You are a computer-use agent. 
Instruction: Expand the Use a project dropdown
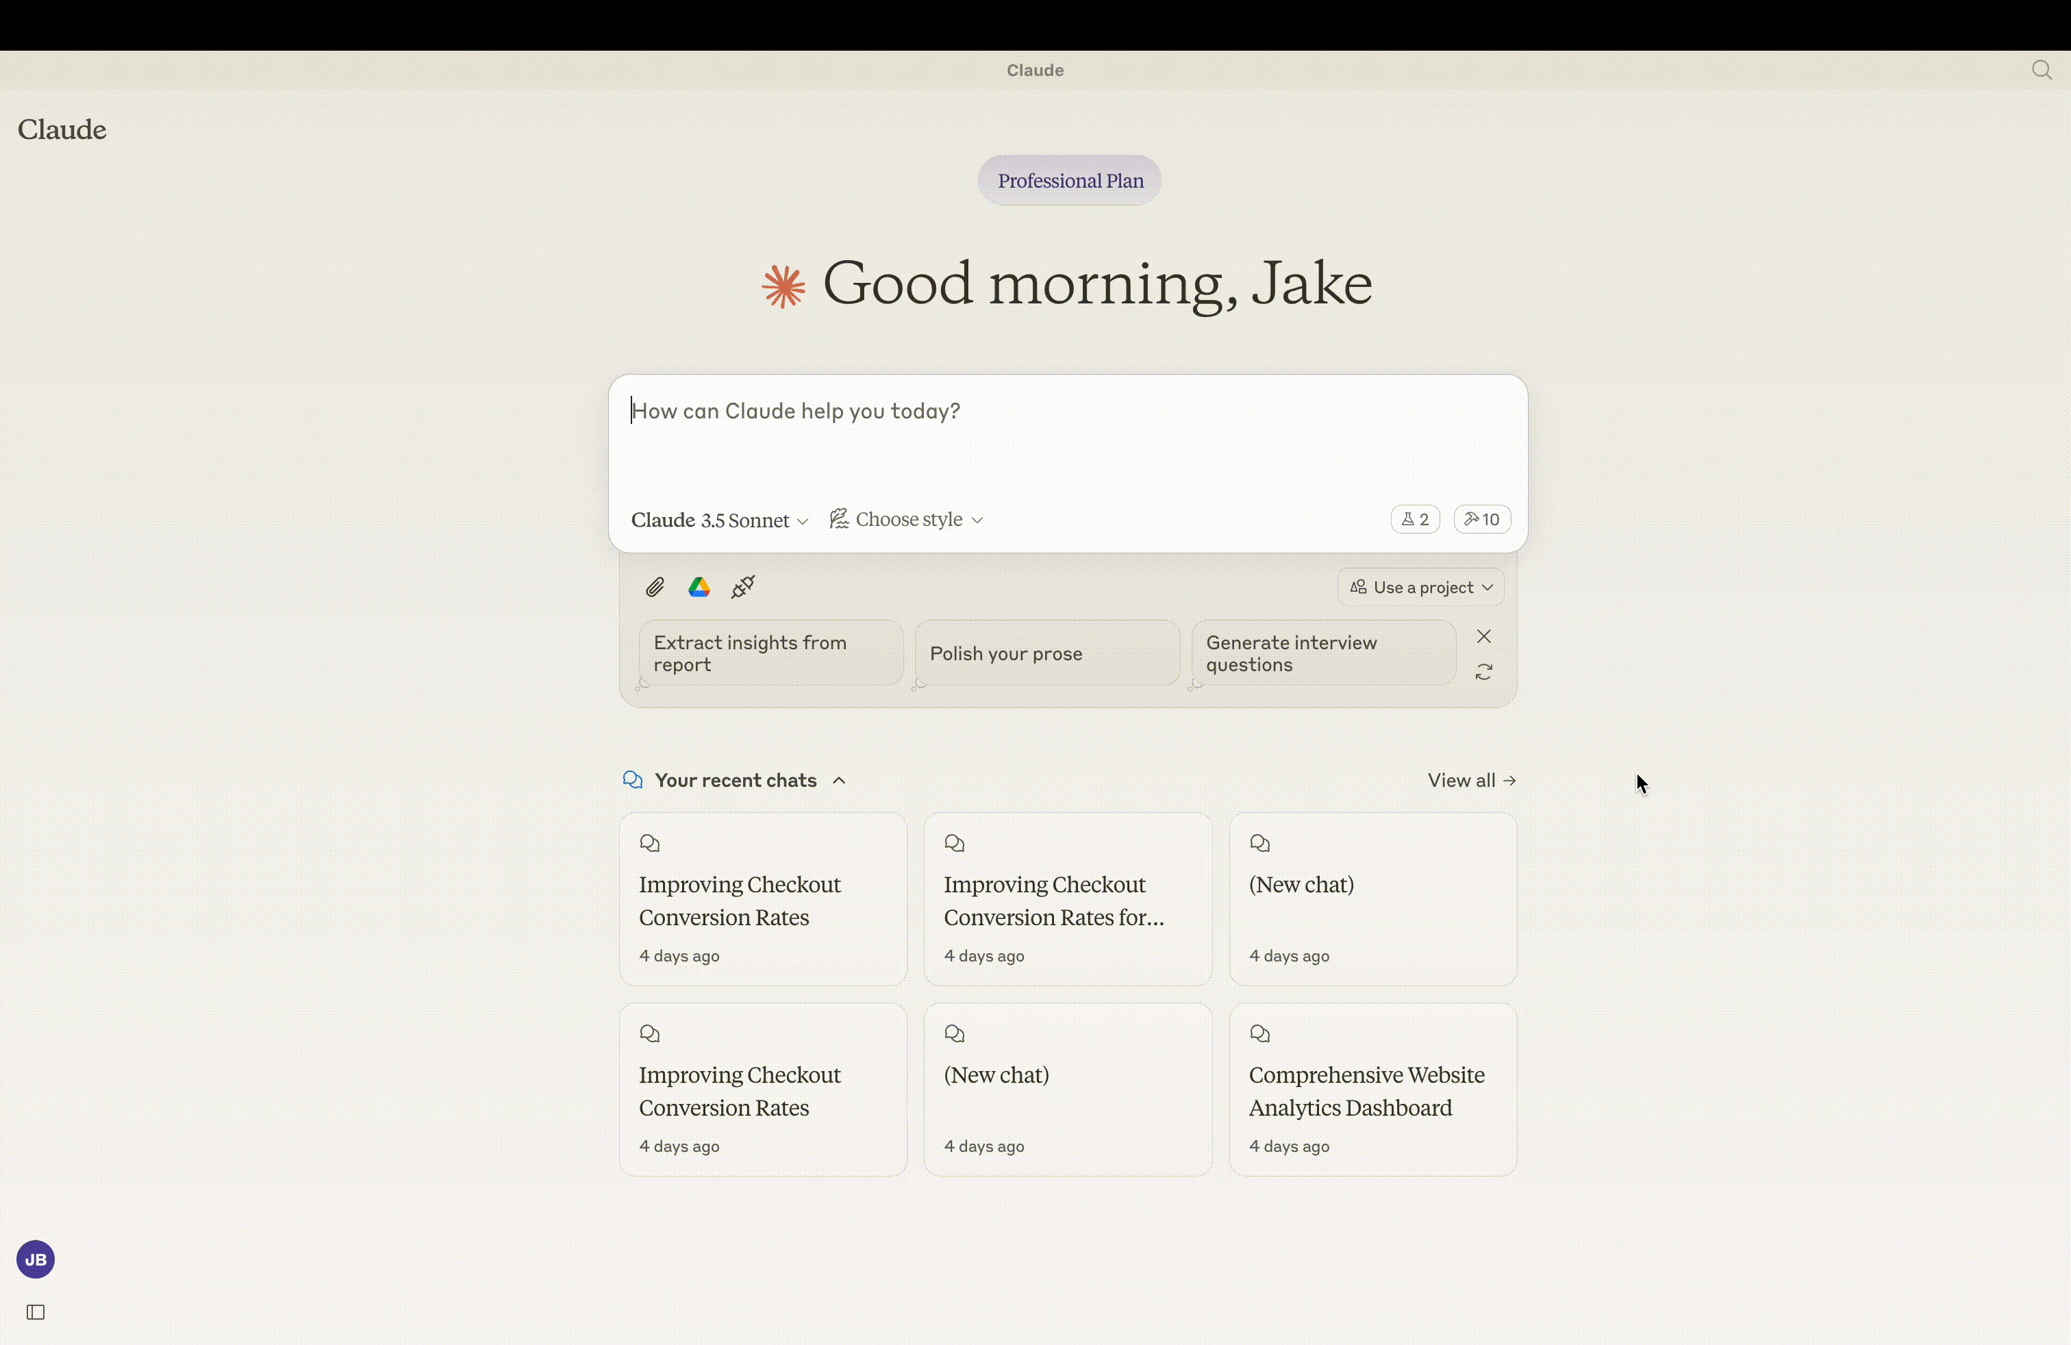[x=1420, y=588]
